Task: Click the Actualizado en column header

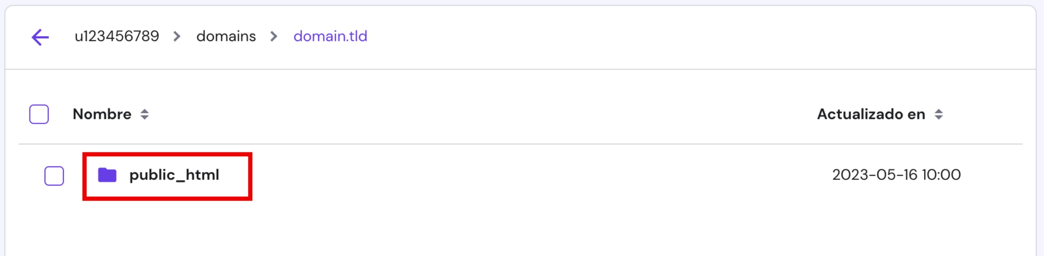Action: pos(871,114)
